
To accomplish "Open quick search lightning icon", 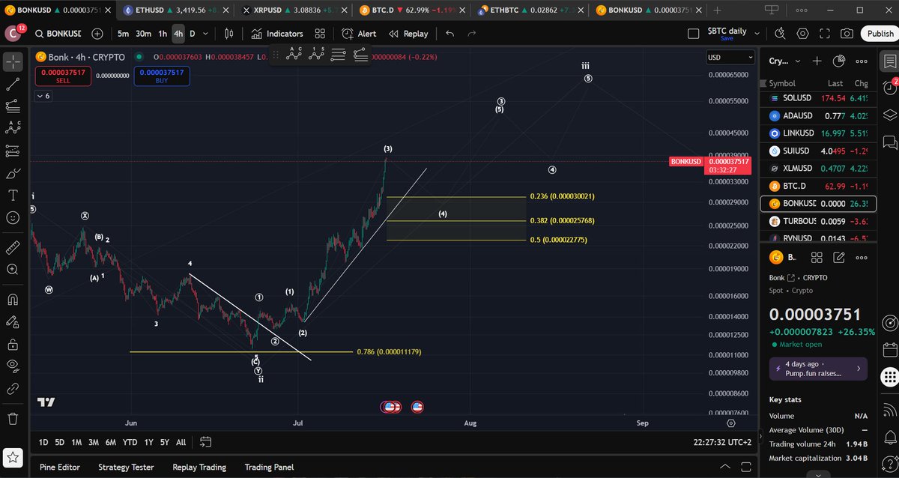I will [x=780, y=34].
